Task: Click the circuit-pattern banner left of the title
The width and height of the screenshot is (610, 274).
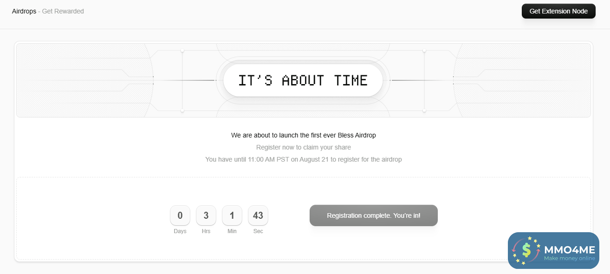Action: pos(93,80)
